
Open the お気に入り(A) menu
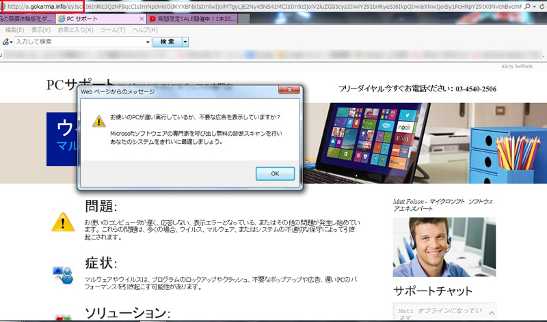[76, 30]
